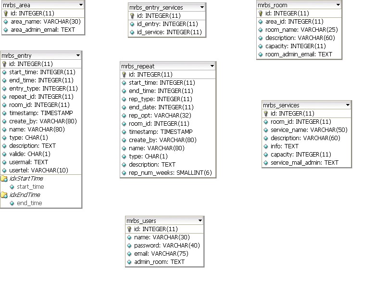Select the password: VARCHAR(40) column row
This screenshot has height=287, width=387.
pyautogui.click(x=166, y=246)
